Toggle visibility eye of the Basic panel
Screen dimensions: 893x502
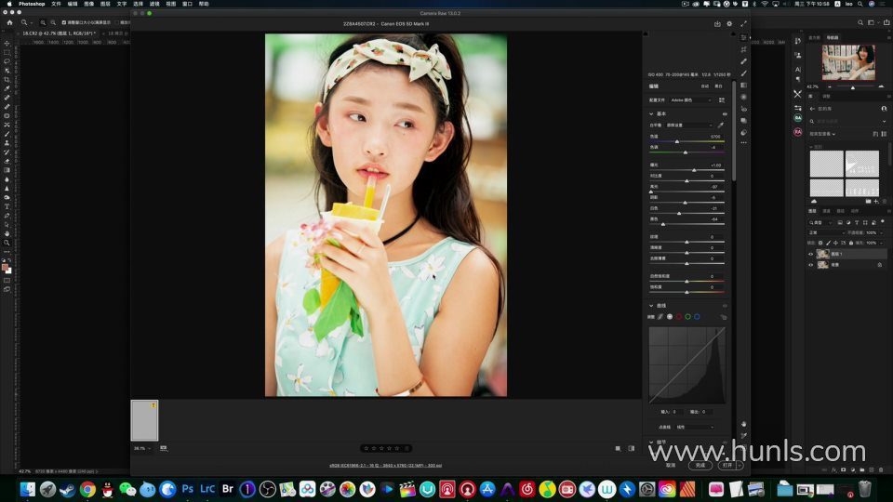[x=725, y=113]
